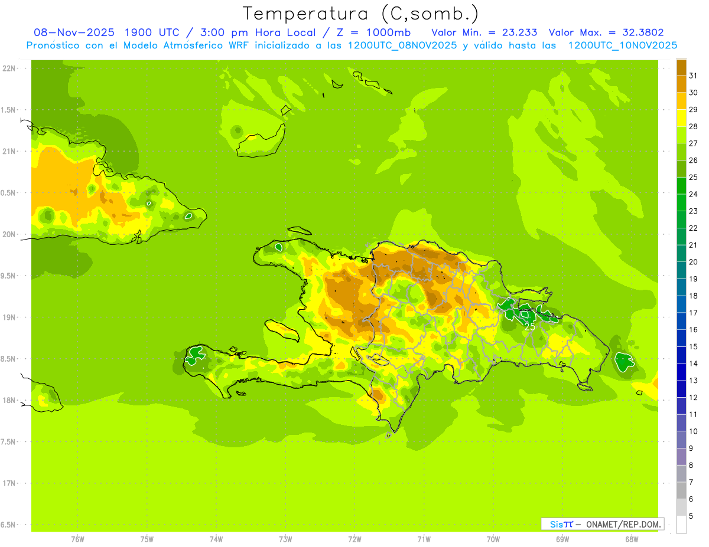Image resolution: width=709 pixels, height=547 pixels.
Task: Click the legend swatch between 30 and 31
Action: tap(681, 84)
